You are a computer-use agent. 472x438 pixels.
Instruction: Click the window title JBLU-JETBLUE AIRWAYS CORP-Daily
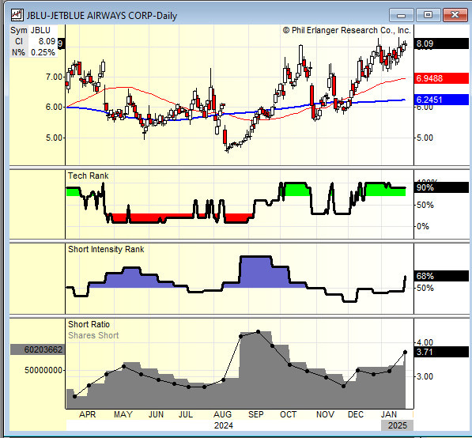[102, 15]
